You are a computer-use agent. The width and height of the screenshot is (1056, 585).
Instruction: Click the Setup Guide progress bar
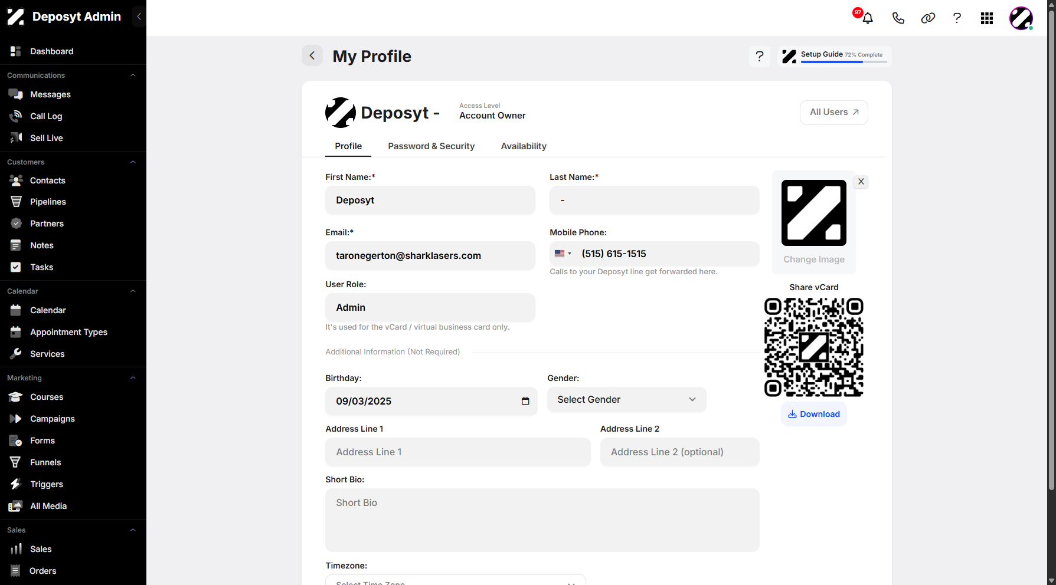844,62
